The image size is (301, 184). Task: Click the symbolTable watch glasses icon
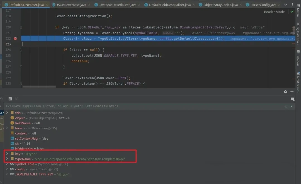pyautogui.click(x=12, y=164)
